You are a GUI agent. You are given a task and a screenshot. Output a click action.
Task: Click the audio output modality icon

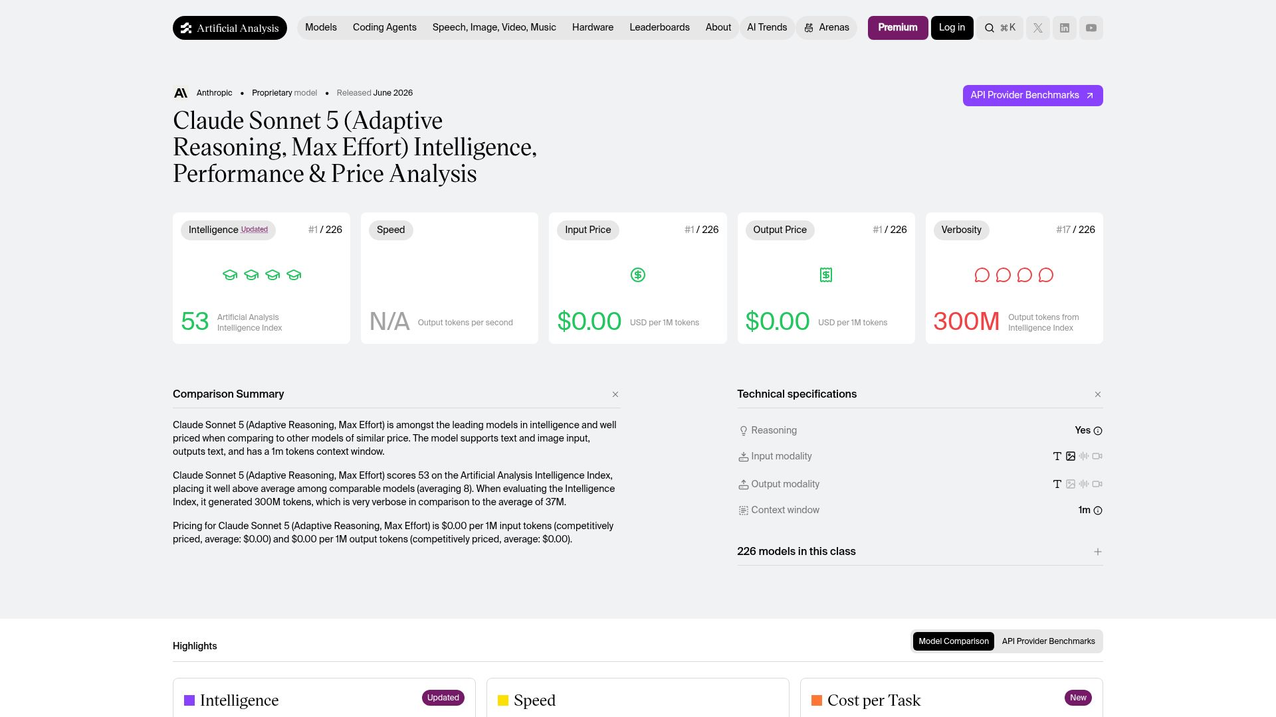(x=1084, y=484)
